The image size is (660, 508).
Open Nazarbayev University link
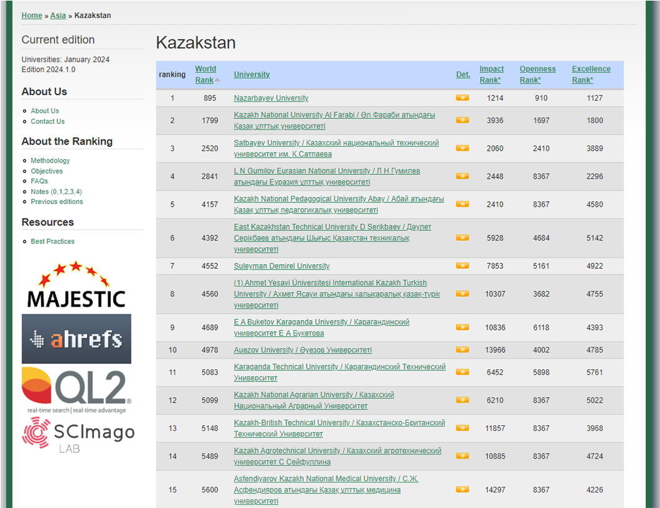(x=271, y=98)
